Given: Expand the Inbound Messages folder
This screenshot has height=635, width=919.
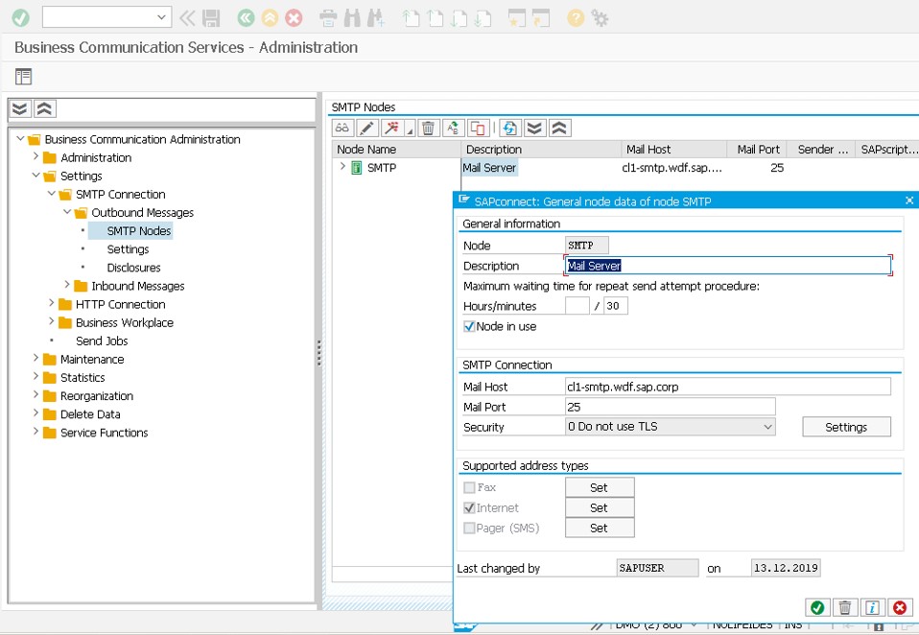Looking at the screenshot, I should pyautogui.click(x=67, y=285).
